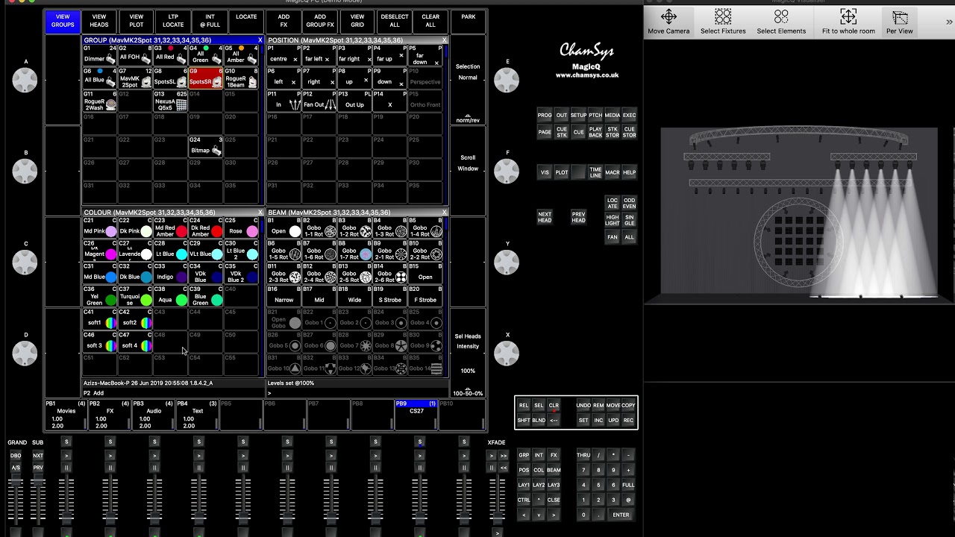Viewport: 955px width, 537px height.
Task: Choose the Select Elements tool
Action: point(781,22)
